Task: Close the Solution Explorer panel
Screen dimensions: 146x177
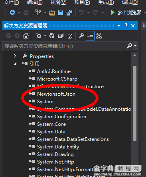Action: pos(133,26)
